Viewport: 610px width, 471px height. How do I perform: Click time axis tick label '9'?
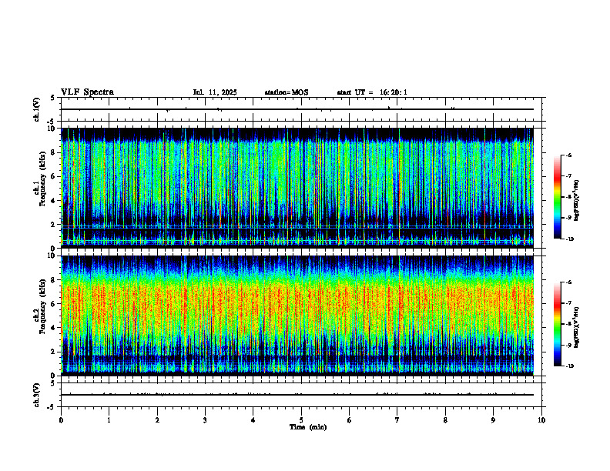coord(493,420)
